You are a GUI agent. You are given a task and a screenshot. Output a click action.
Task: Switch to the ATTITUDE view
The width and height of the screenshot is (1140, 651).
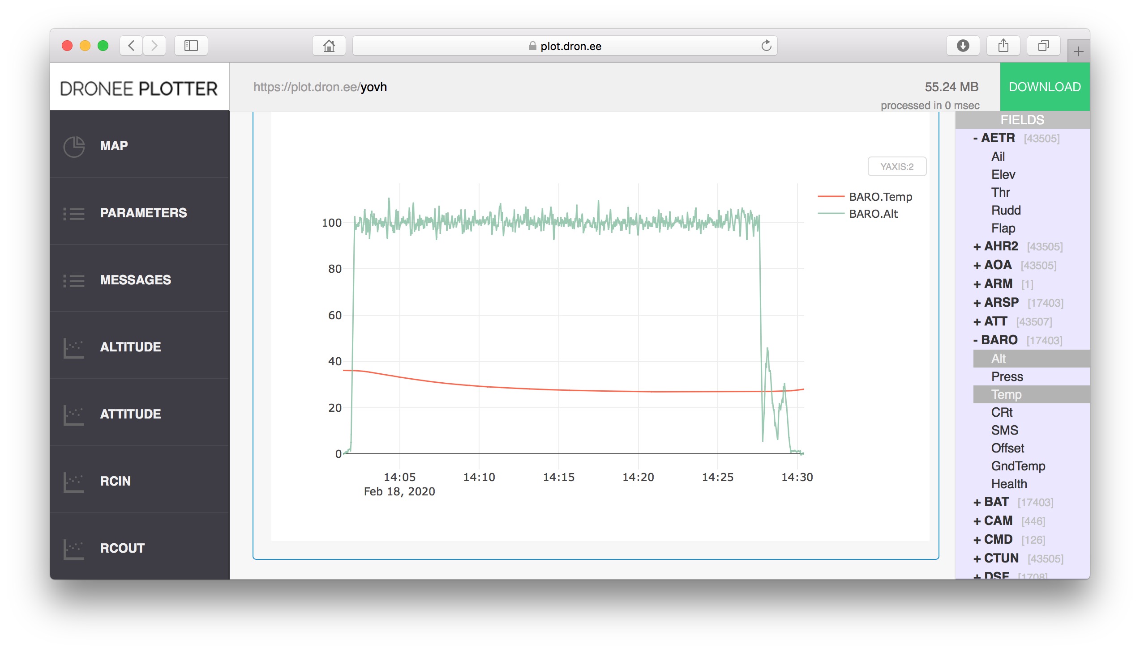[130, 414]
